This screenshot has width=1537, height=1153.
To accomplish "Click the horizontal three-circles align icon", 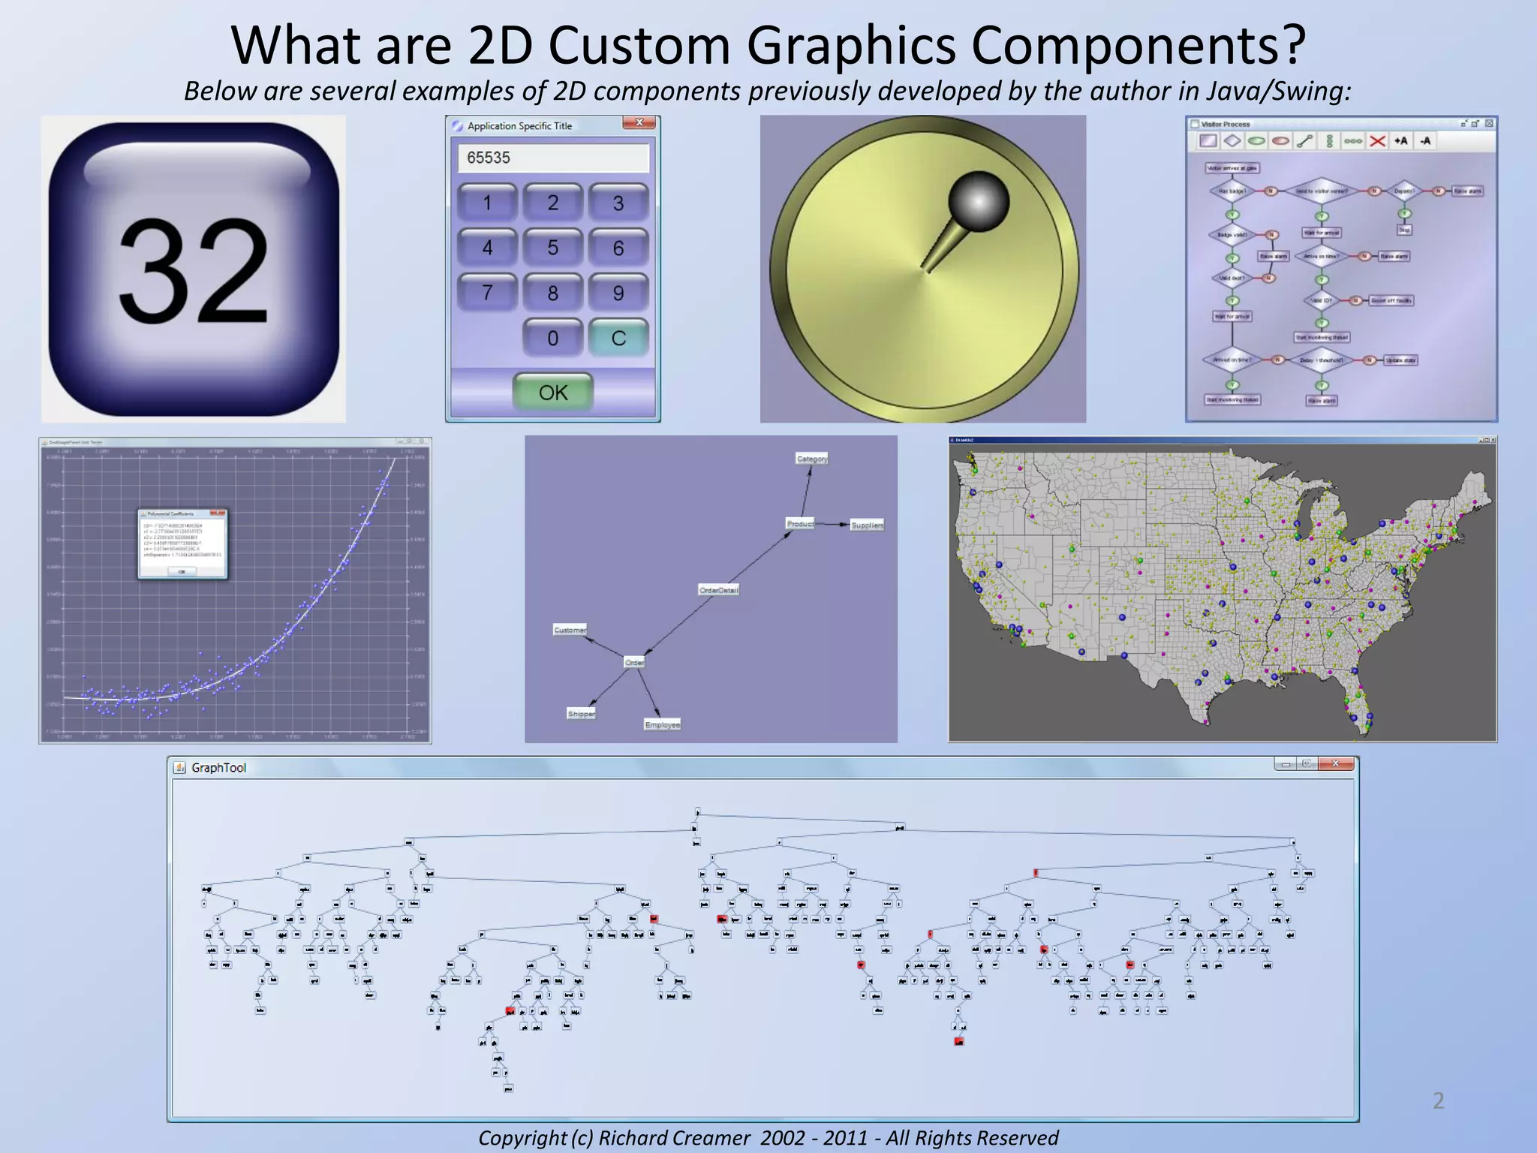I will [x=1353, y=140].
